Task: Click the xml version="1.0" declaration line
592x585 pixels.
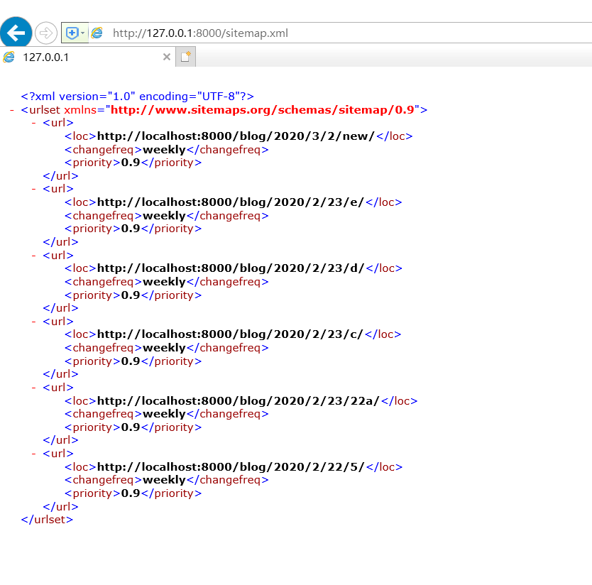Action: click(x=138, y=97)
